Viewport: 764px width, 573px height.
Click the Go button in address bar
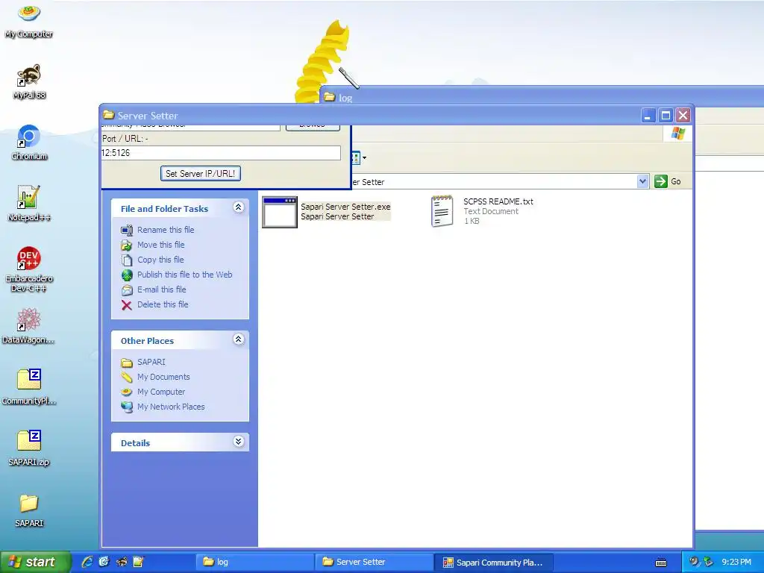pyautogui.click(x=668, y=181)
